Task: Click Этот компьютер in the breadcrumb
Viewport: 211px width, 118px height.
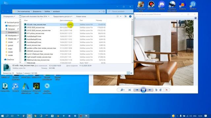Action: coord(23,11)
